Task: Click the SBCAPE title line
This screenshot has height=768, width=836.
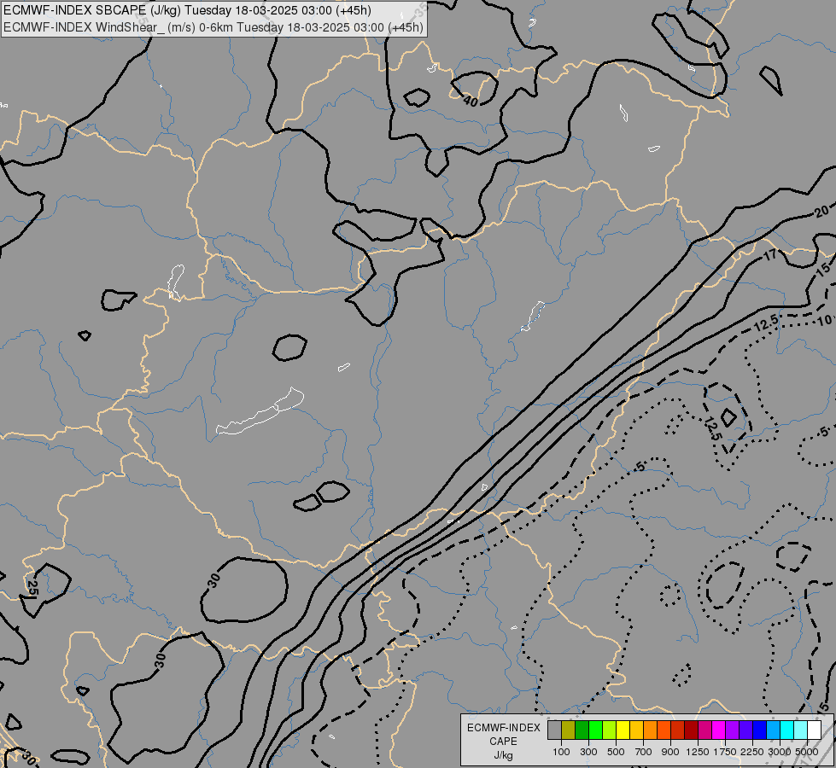Action: click(x=187, y=10)
